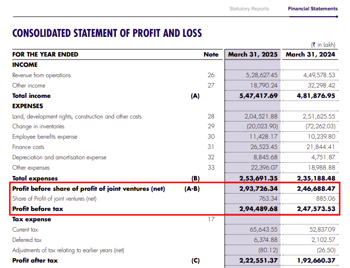Open Note 31 for Finance costs
Viewport: 350px width, 268px height.
pos(211,147)
